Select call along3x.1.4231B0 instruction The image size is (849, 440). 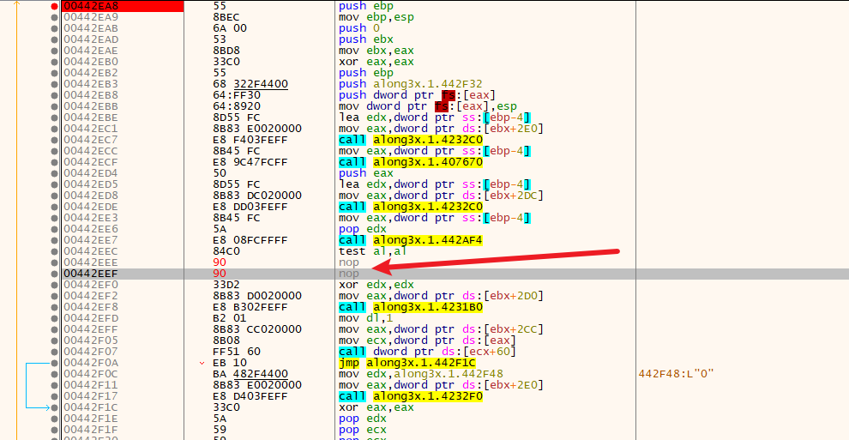pos(411,307)
